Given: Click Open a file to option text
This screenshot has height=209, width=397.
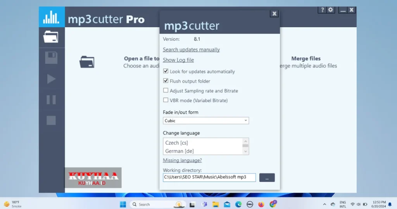Looking at the screenshot, I should 142,59.
